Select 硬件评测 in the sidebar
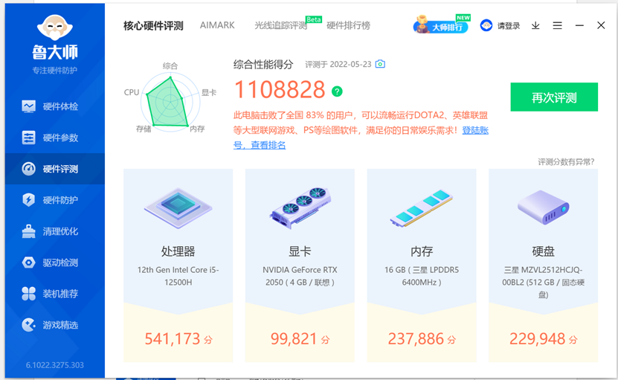618x380 pixels. [x=55, y=169]
